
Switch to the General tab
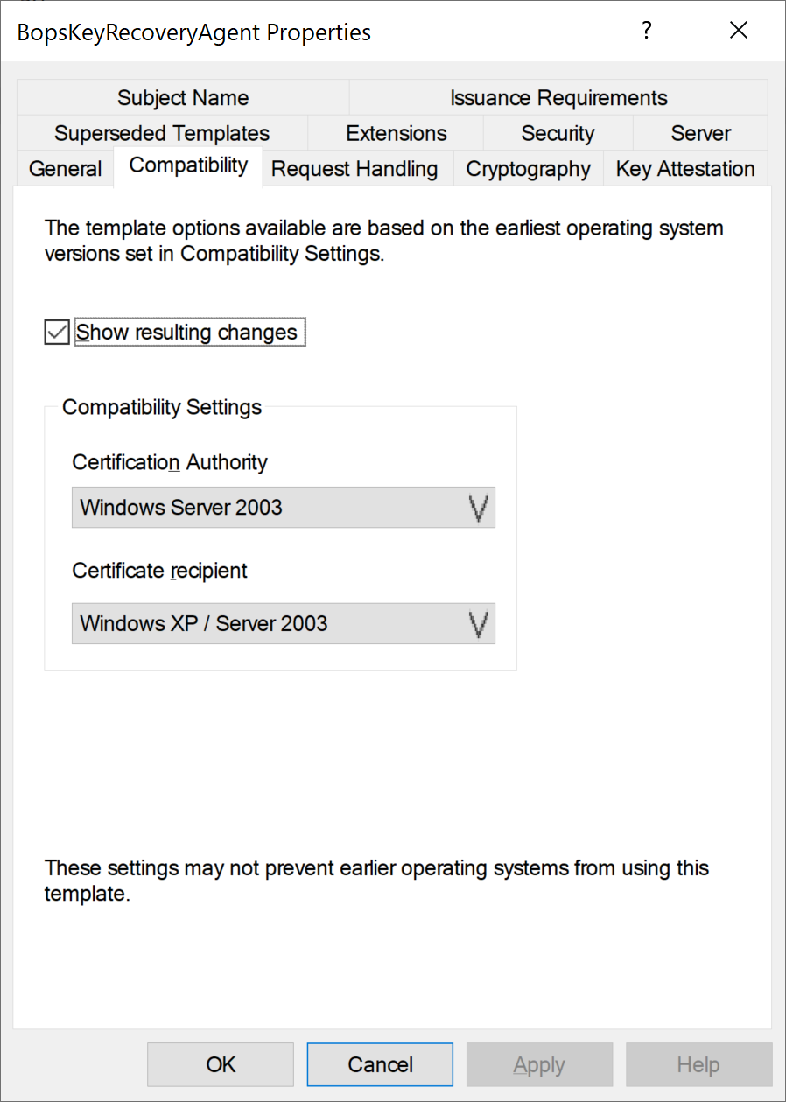pyautogui.click(x=65, y=169)
